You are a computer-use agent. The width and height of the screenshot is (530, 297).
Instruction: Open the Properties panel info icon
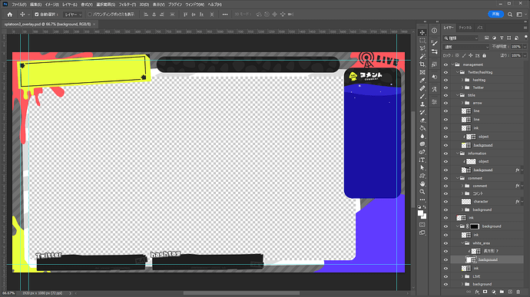pyautogui.click(x=434, y=31)
